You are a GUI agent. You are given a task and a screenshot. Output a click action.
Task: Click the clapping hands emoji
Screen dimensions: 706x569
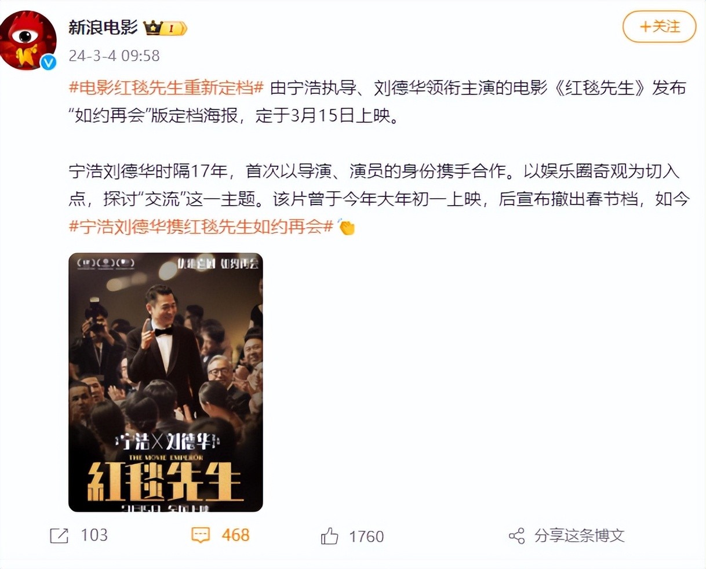coord(347,227)
